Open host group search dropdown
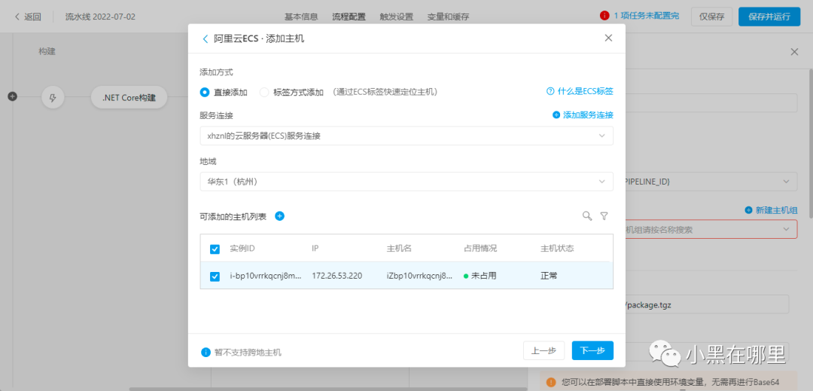 point(712,229)
